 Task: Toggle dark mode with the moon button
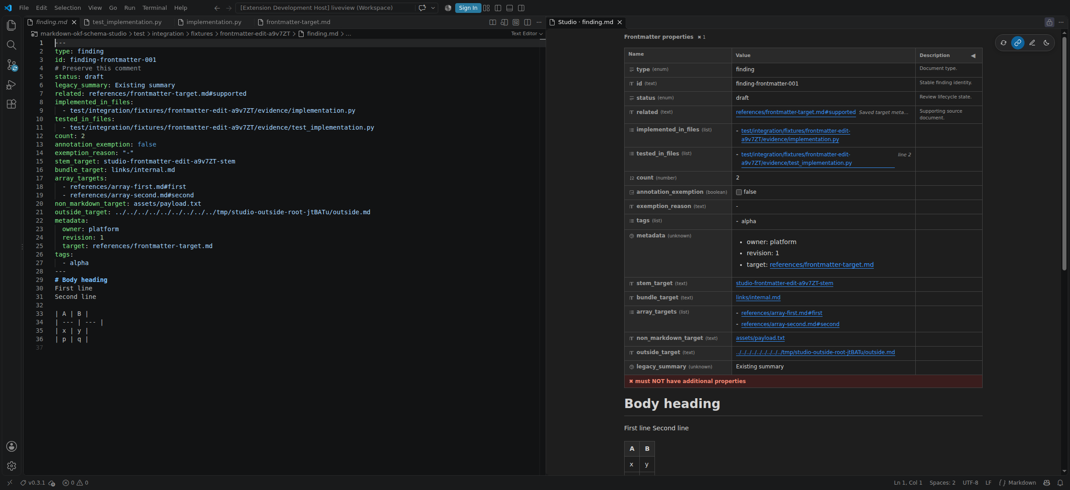click(x=1046, y=43)
